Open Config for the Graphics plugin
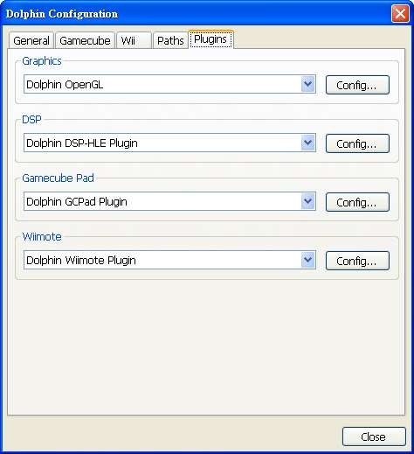 tap(357, 85)
